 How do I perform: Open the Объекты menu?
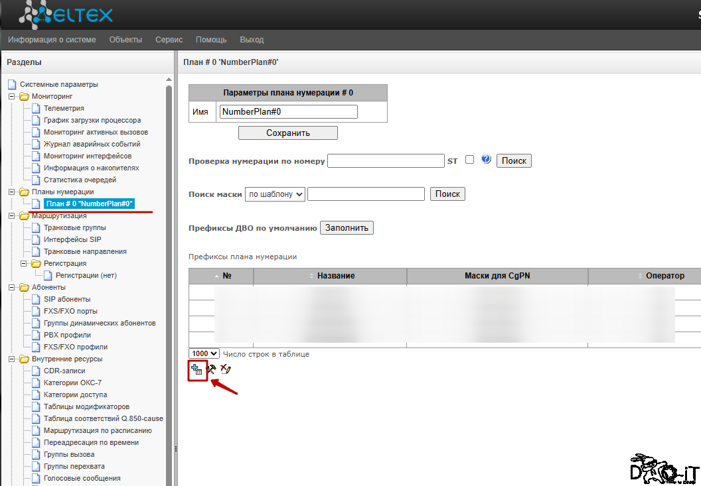coord(125,40)
